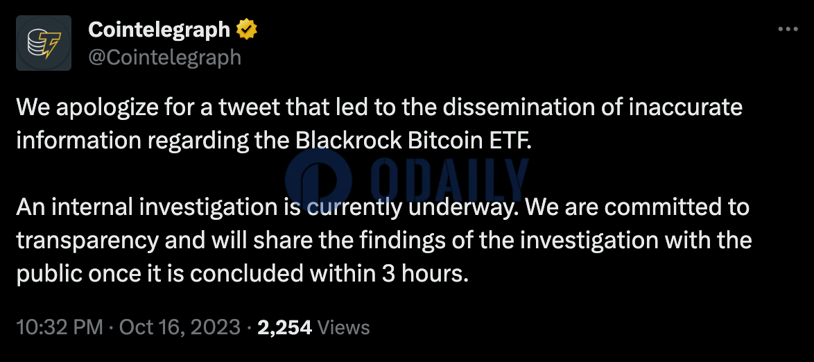Click the Oct 16, 2023 date
The width and height of the screenshot is (814, 362).
[x=180, y=327]
